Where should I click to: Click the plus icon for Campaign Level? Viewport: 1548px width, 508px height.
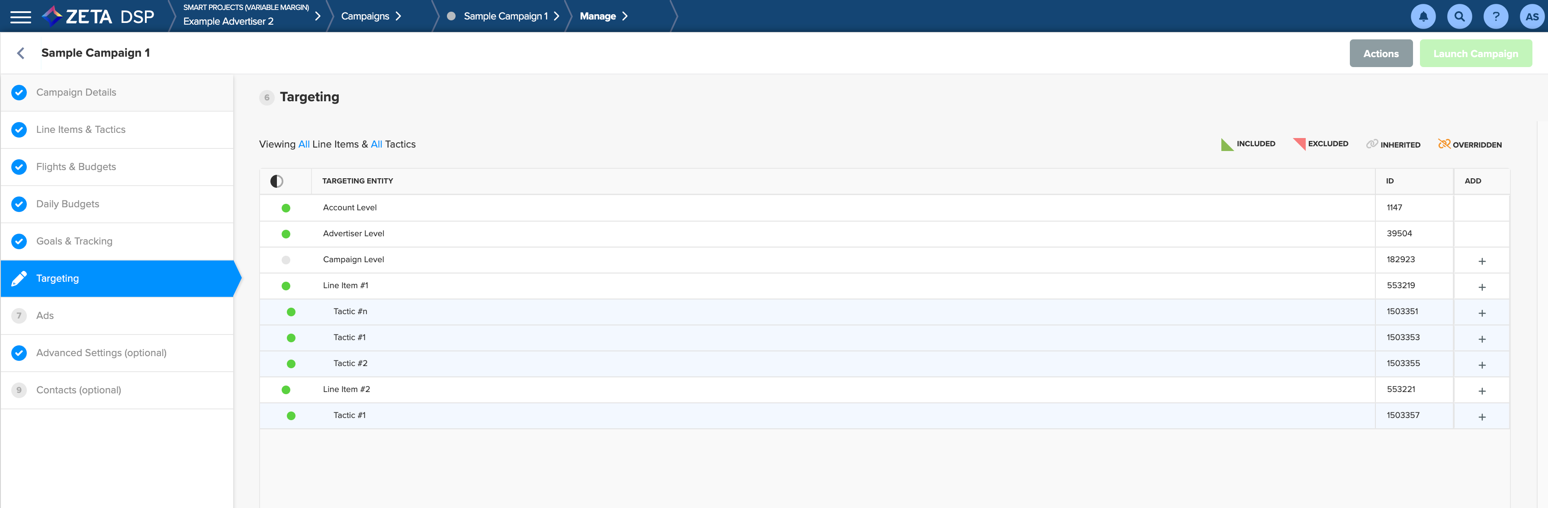click(1481, 261)
